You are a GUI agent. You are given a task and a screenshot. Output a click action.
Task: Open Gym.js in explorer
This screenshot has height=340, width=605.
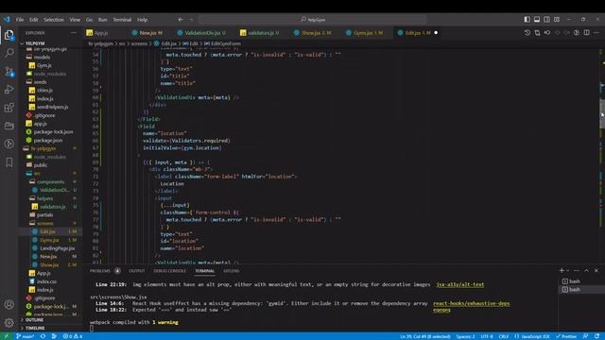pyautogui.click(x=44, y=65)
